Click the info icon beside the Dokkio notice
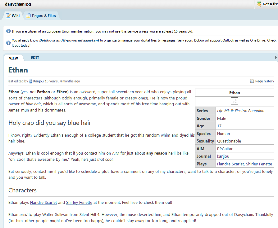278x228 pixels. click(x=8, y=43)
